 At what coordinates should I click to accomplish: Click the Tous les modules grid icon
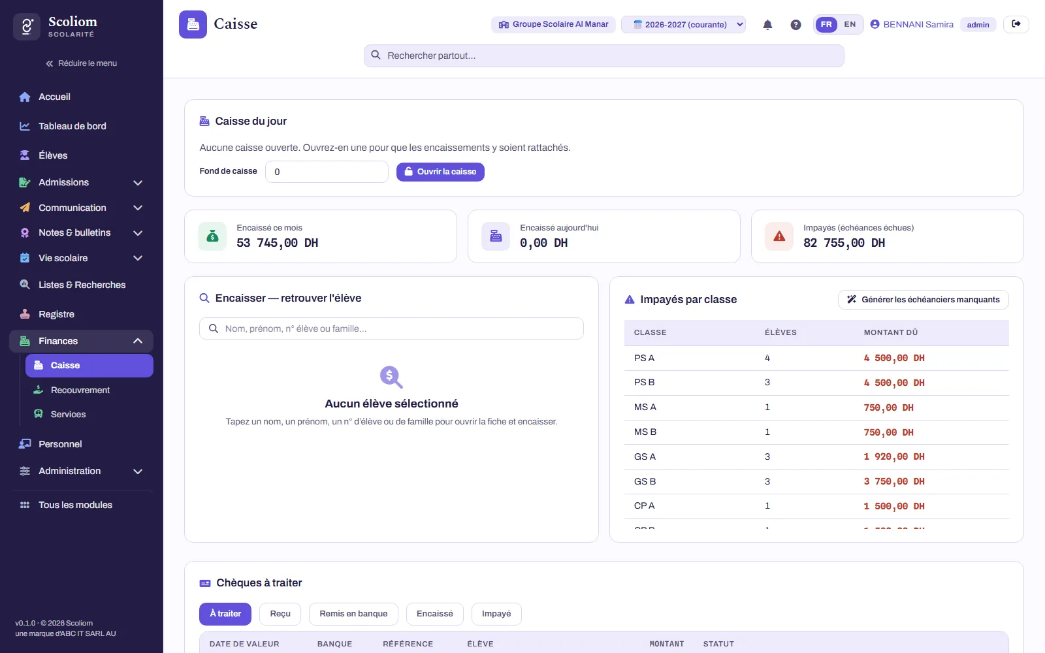pyautogui.click(x=25, y=505)
